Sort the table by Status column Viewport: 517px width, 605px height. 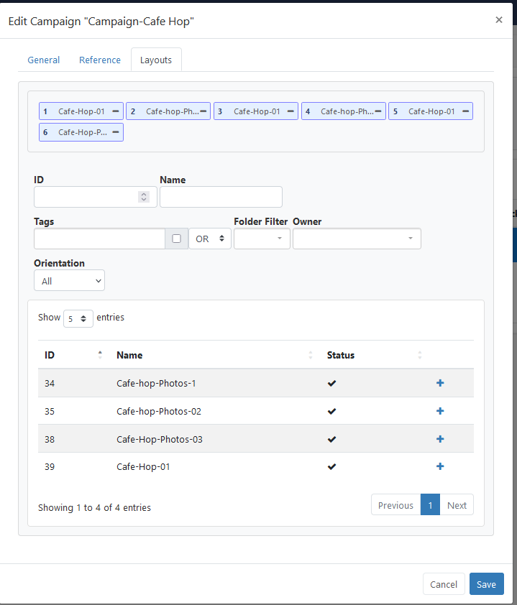point(375,355)
